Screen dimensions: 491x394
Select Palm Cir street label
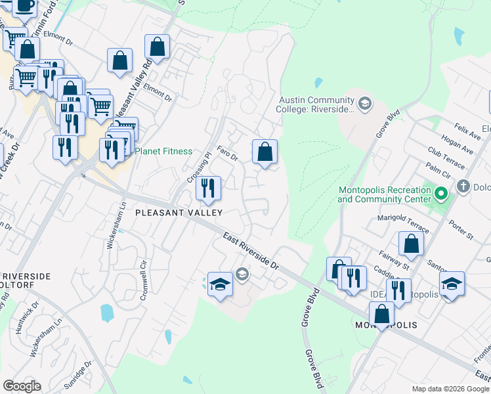(438, 170)
